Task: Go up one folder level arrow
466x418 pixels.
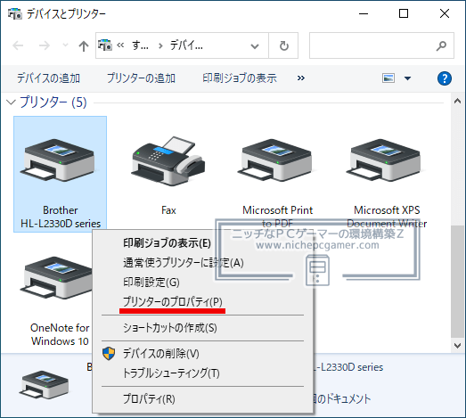Action: [x=84, y=45]
